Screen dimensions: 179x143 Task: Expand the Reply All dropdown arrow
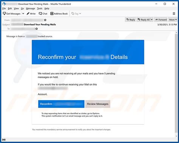coord(152,20)
